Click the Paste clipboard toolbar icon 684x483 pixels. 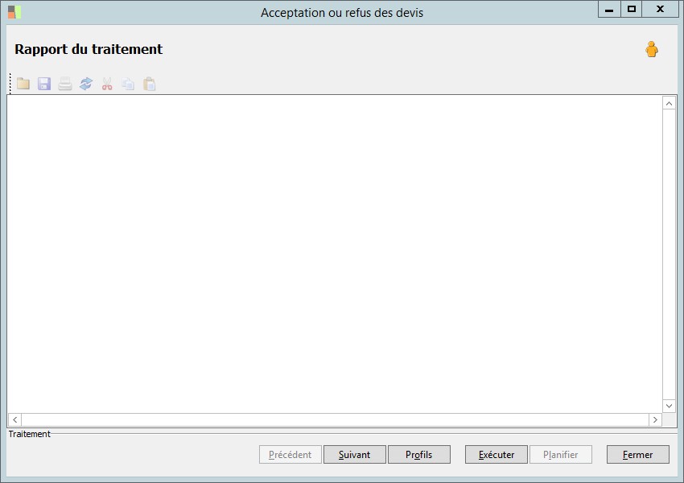point(149,84)
